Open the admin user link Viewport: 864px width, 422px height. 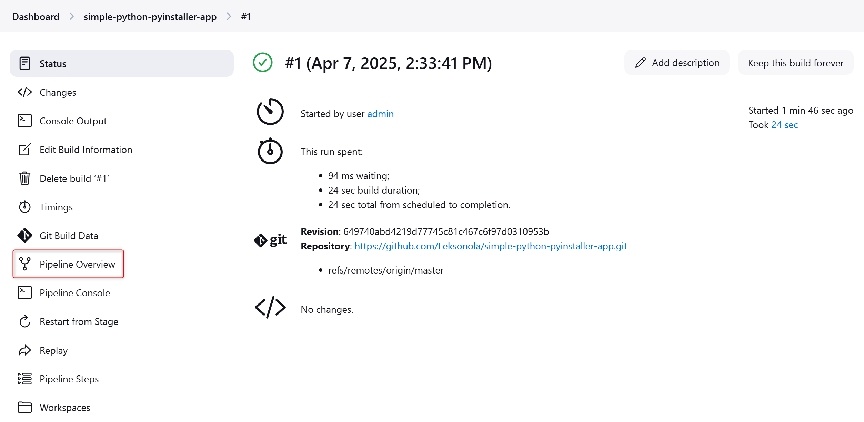[380, 114]
